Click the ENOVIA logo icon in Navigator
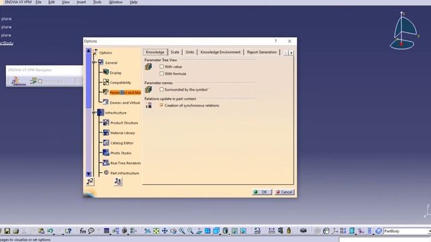The height and width of the screenshot is (242, 431). tap(18, 81)
